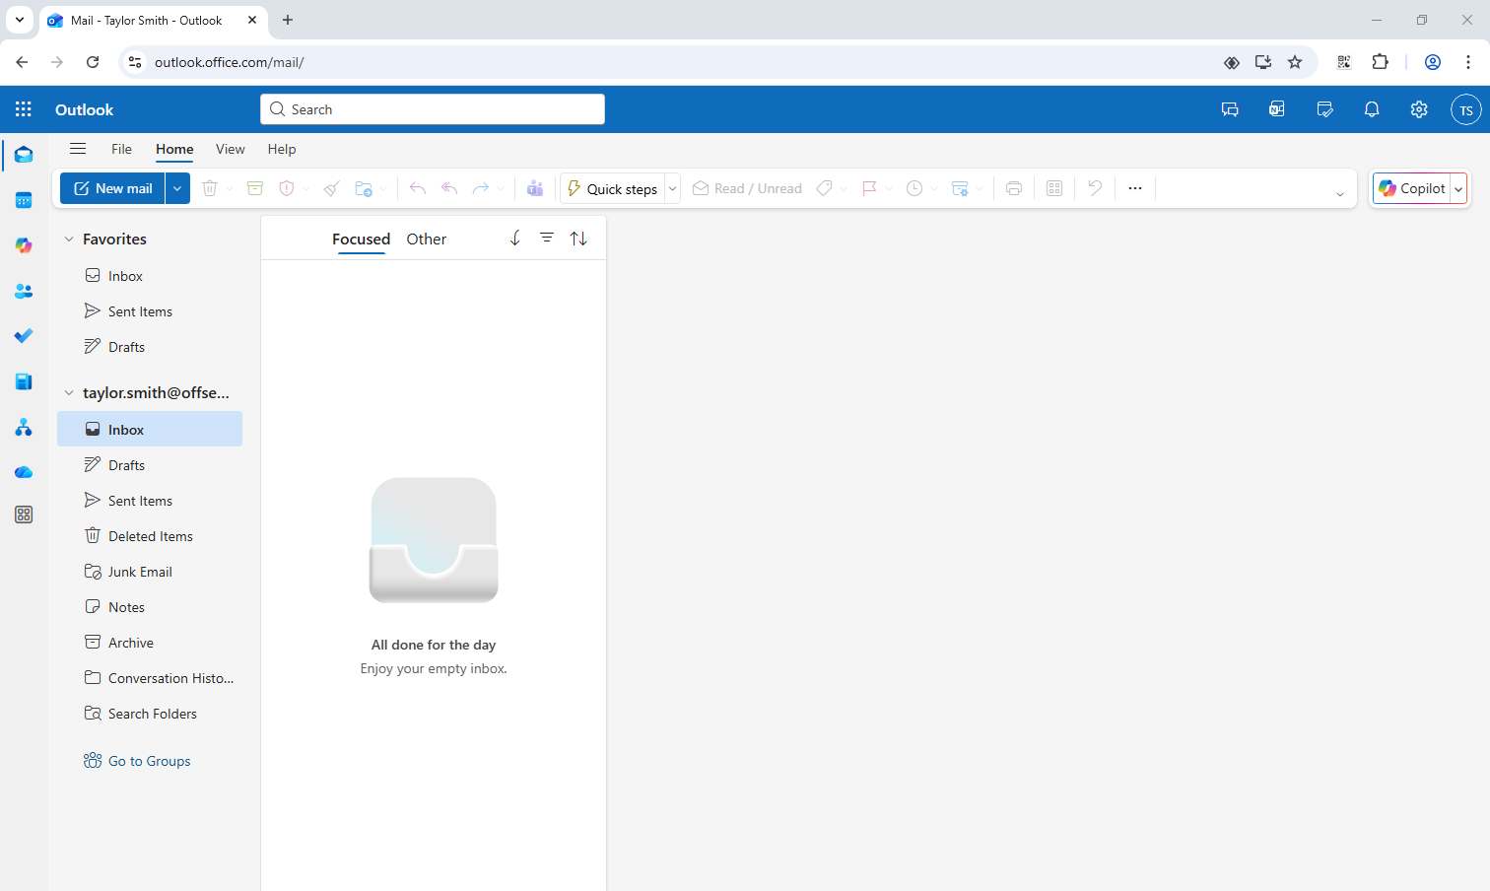Image resolution: width=1490 pixels, height=891 pixels.
Task: Follow the Go to Groups link
Action: click(149, 761)
